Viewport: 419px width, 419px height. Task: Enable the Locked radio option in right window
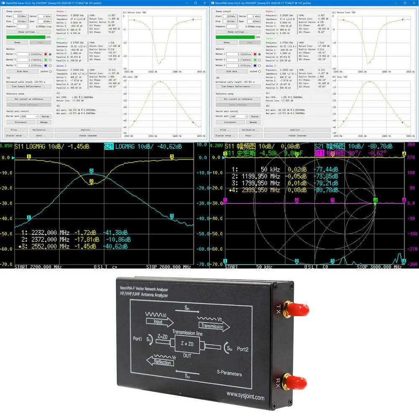(x=259, y=71)
